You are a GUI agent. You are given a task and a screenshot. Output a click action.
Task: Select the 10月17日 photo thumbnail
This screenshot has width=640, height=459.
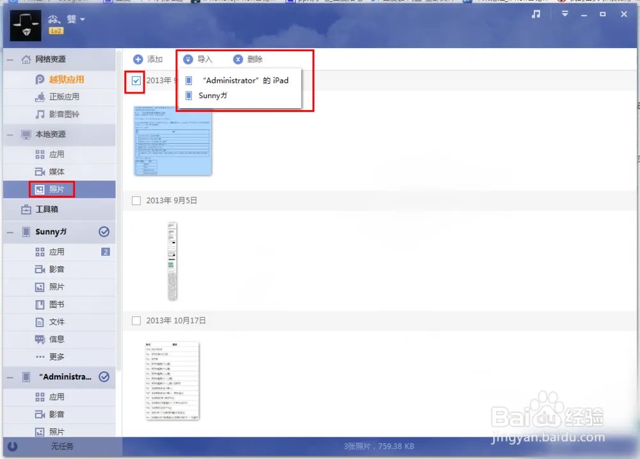172,380
